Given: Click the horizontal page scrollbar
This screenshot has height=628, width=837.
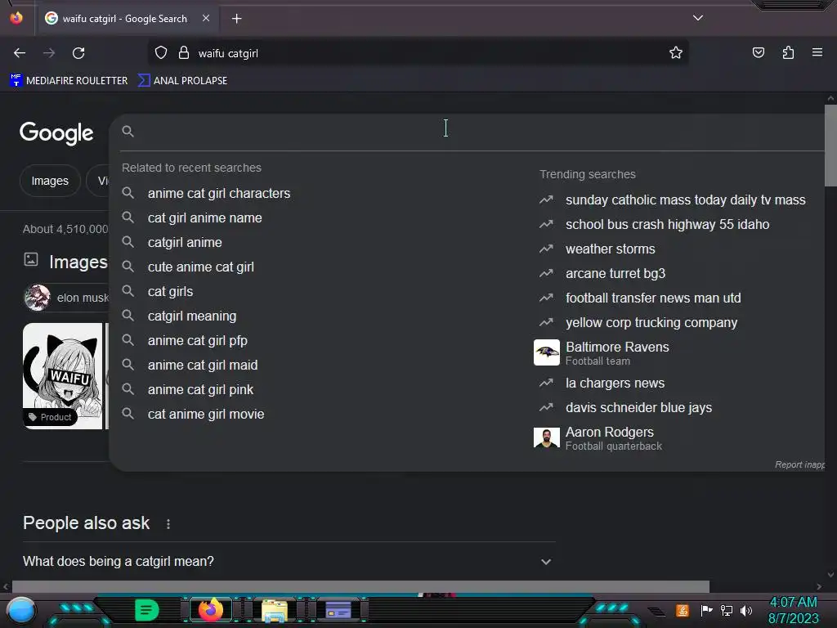Looking at the screenshot, I should (360, 586).
